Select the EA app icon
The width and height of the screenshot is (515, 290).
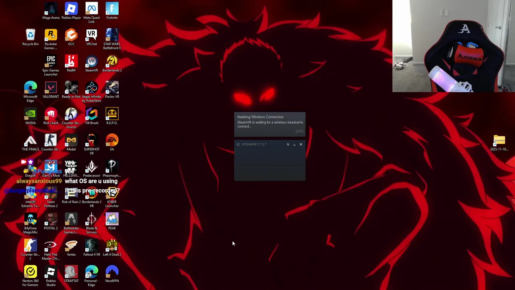click(112, 143)
